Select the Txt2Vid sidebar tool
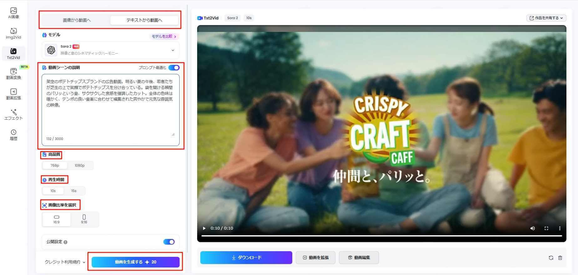This screenshot has height=275, width=578. coord(13,54)
